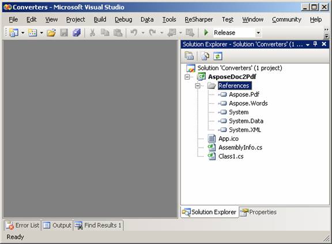Click the window resize grip corner
This screenshot has height=244, width=332.
coord(326,238)
